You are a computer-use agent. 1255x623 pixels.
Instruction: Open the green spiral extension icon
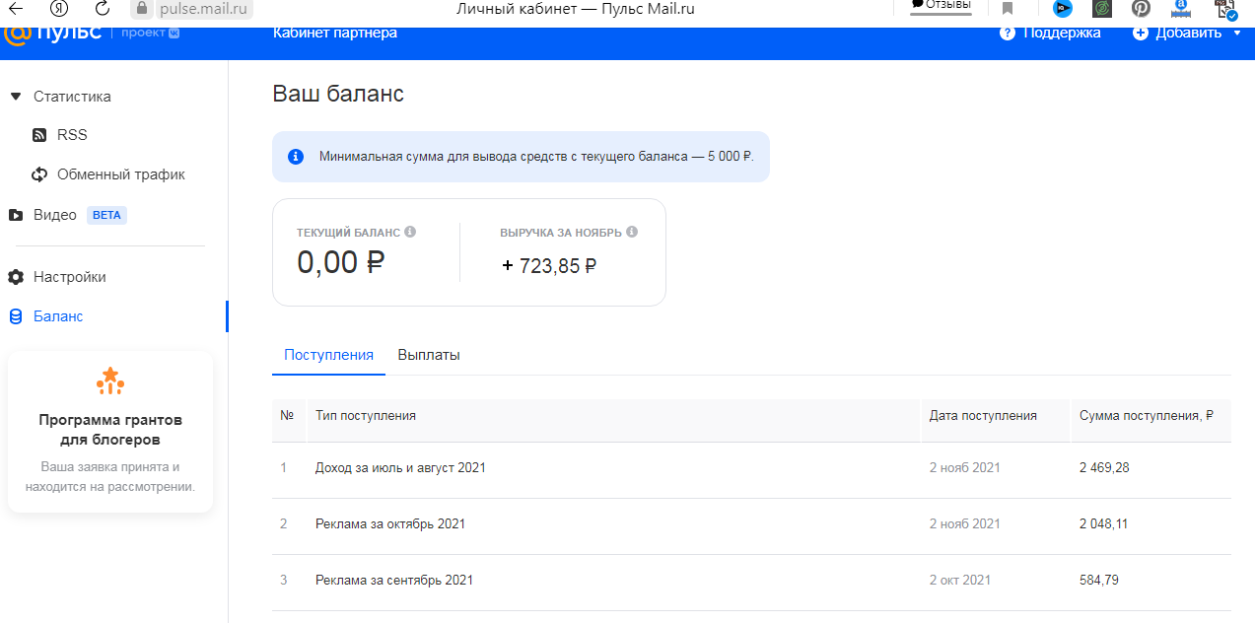[1102, 9]
